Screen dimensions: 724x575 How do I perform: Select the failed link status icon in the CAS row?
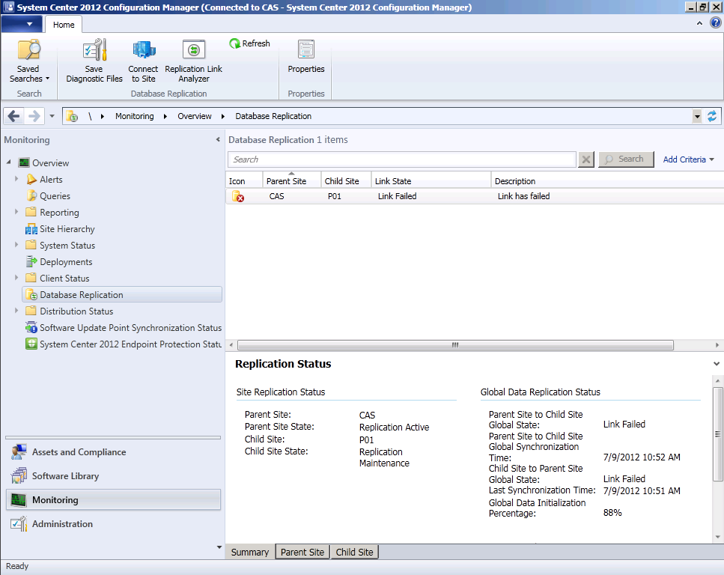point(238,196)
